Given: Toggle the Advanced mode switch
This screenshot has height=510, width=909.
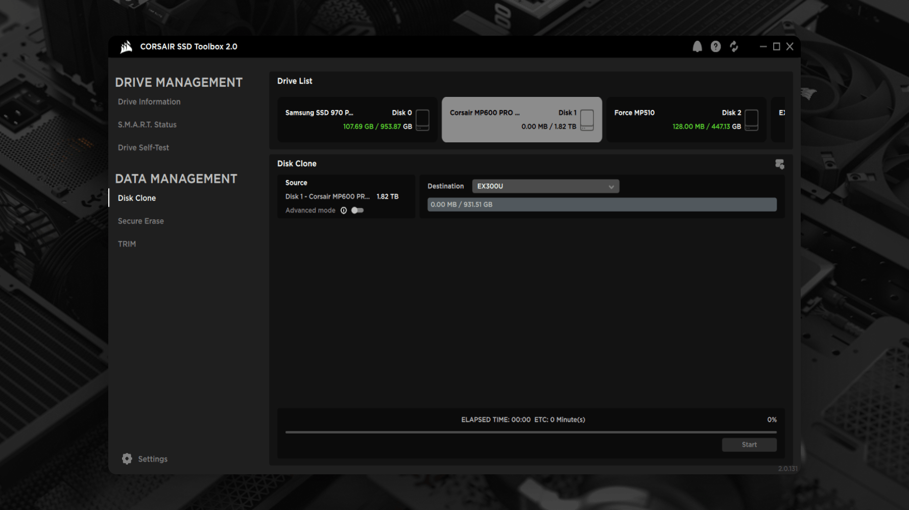Looking at the screenshot, I should (357, 210).
